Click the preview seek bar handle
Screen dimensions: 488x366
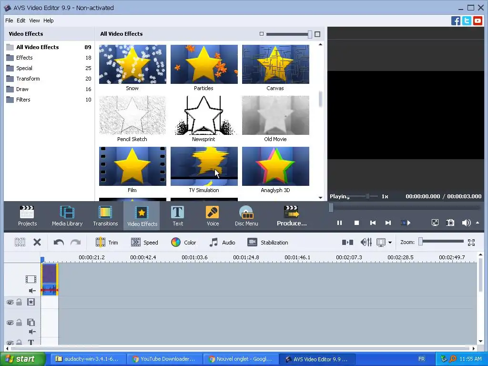tap(331, 207)
